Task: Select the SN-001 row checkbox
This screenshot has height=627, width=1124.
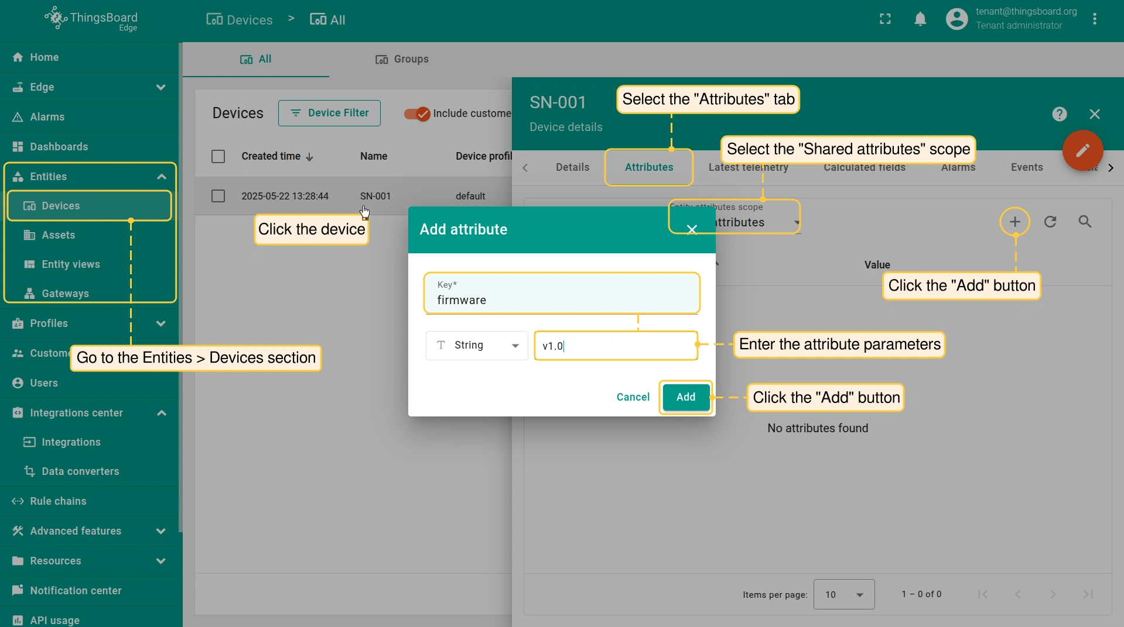Action: coord(218,196)
